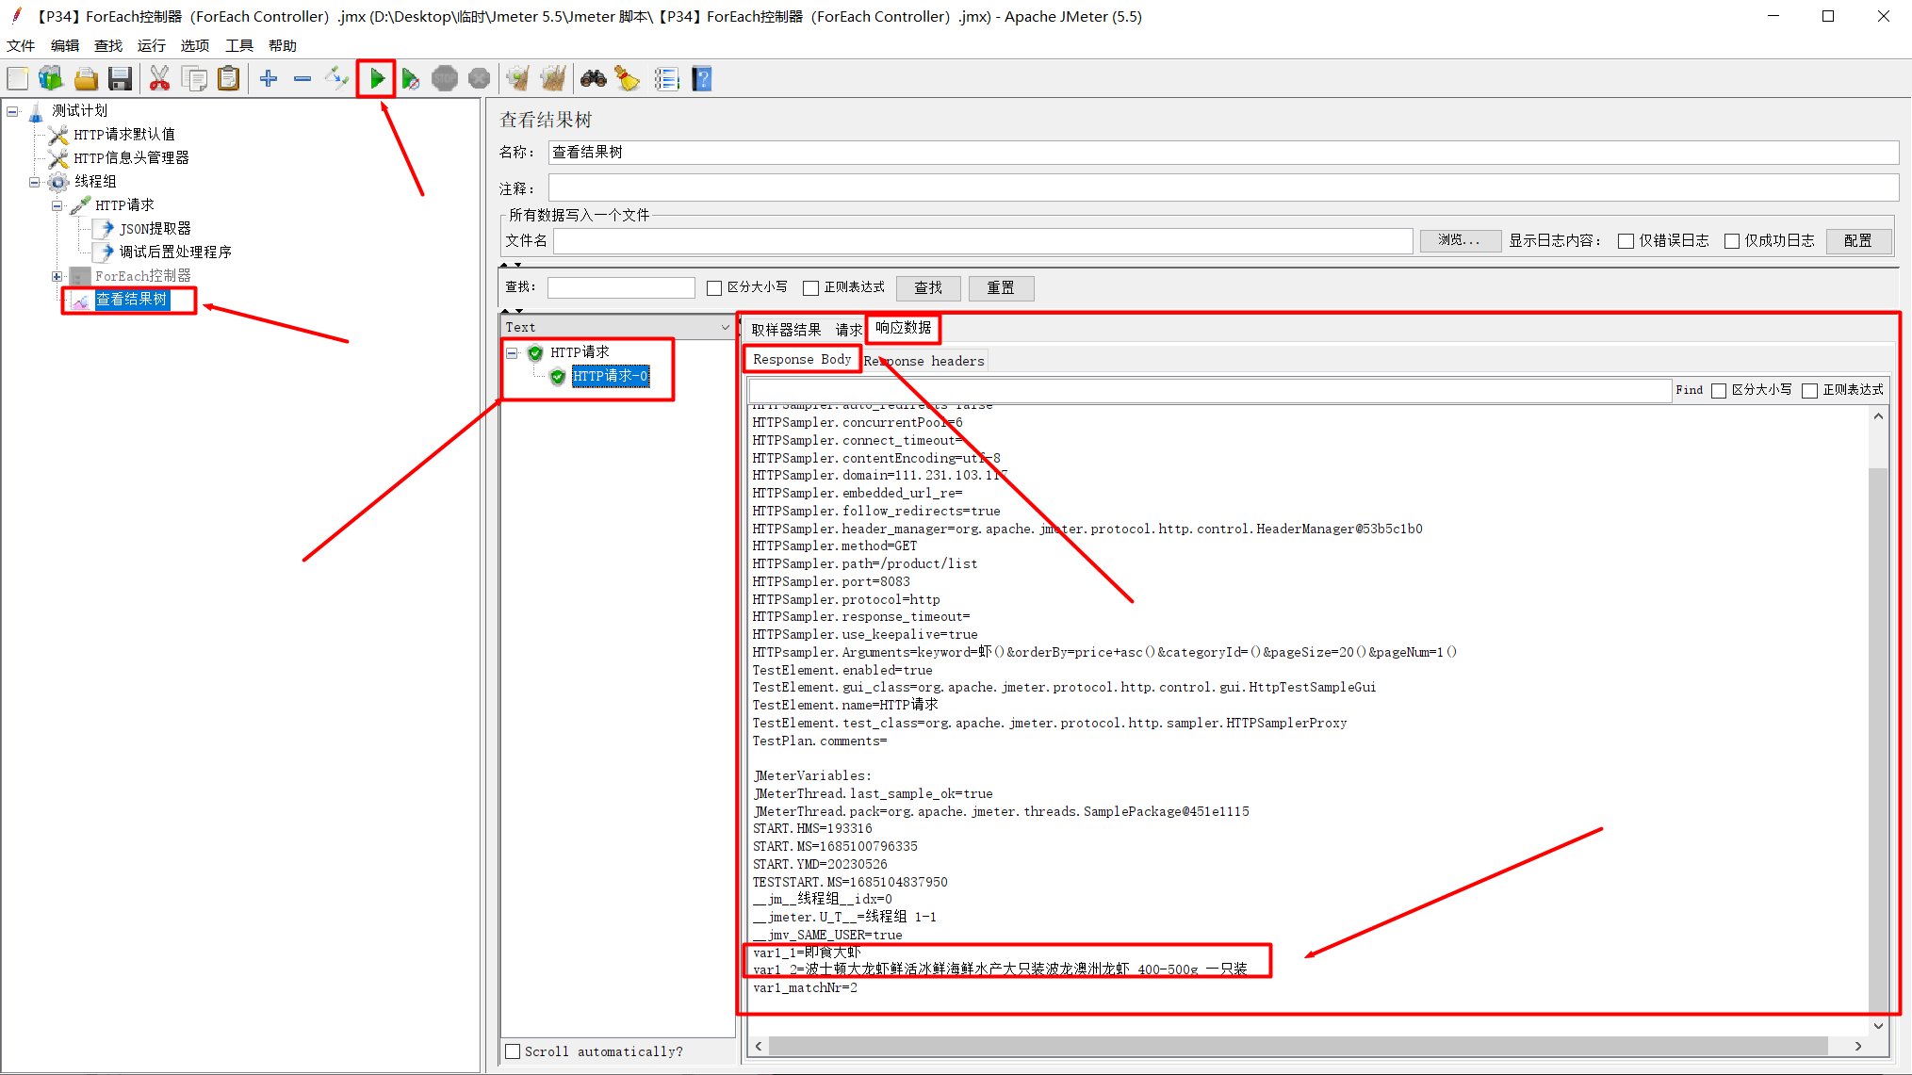Click the green Start run button
The height and width of the screenshot is (1075, 1912).
click(377, 79)
